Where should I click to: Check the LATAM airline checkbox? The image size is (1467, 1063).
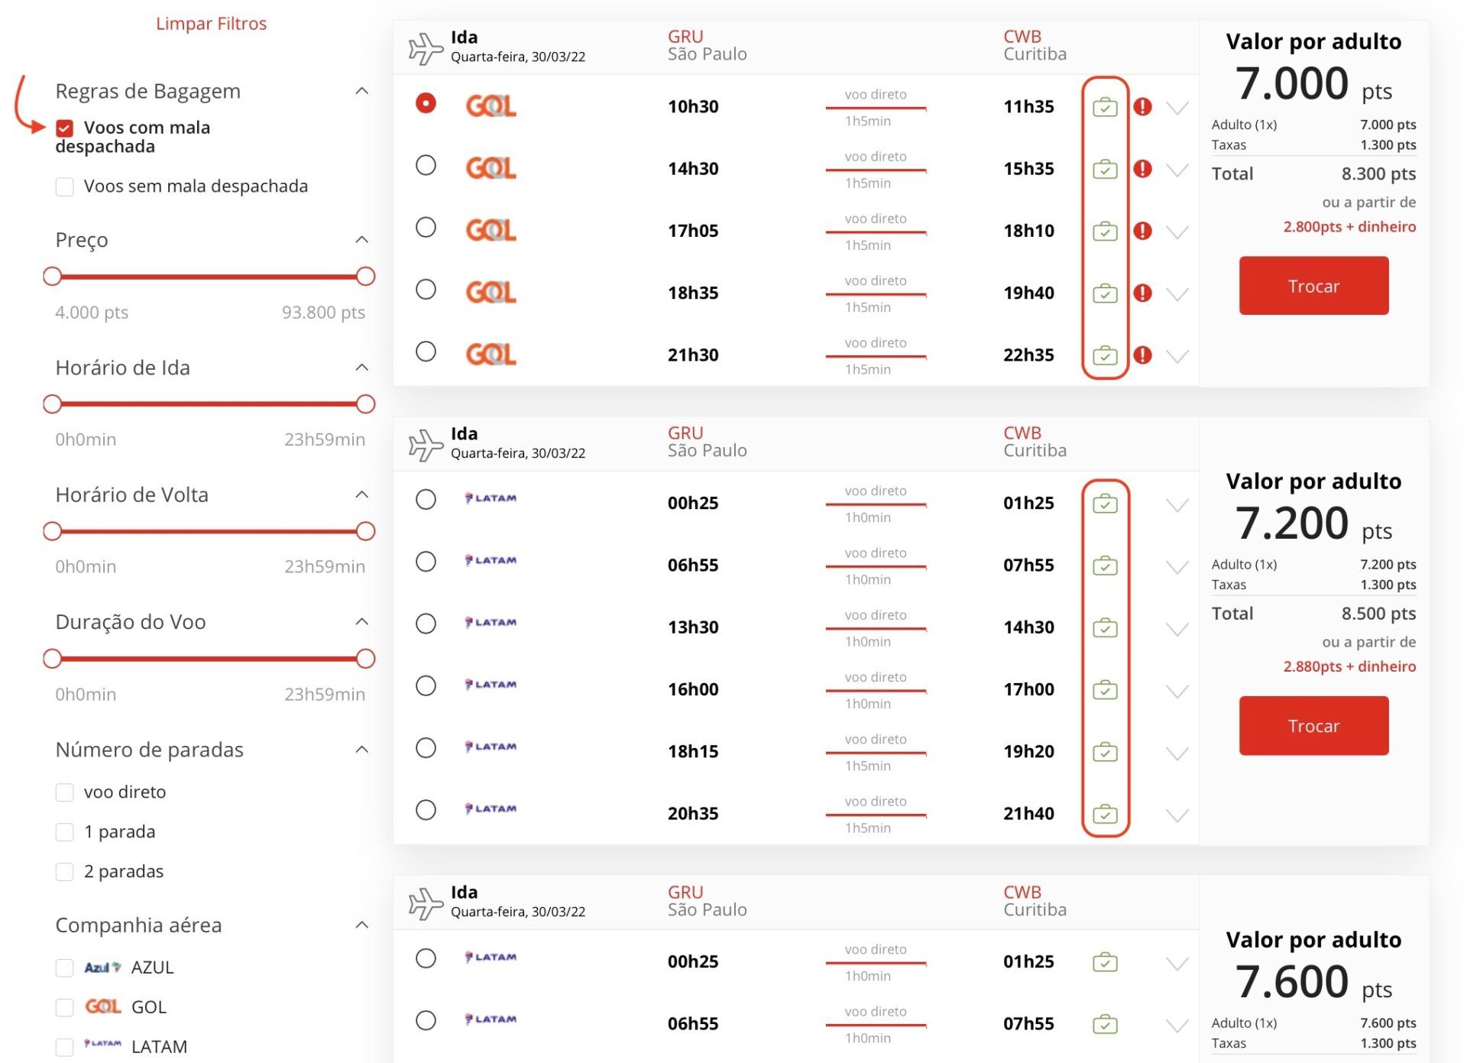[x=65, y=1047]
